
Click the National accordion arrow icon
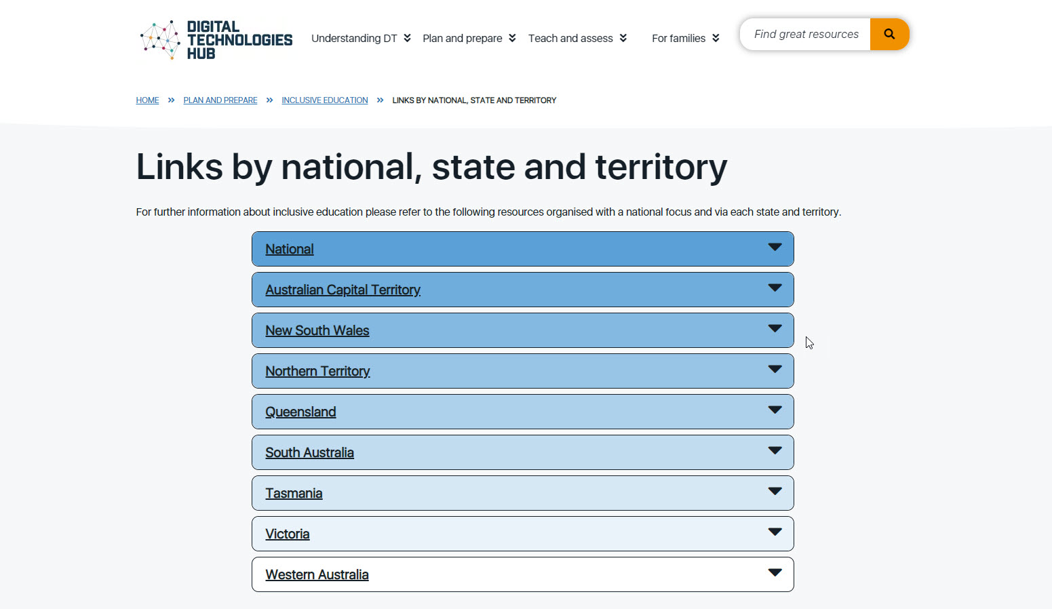coord(775,248)
